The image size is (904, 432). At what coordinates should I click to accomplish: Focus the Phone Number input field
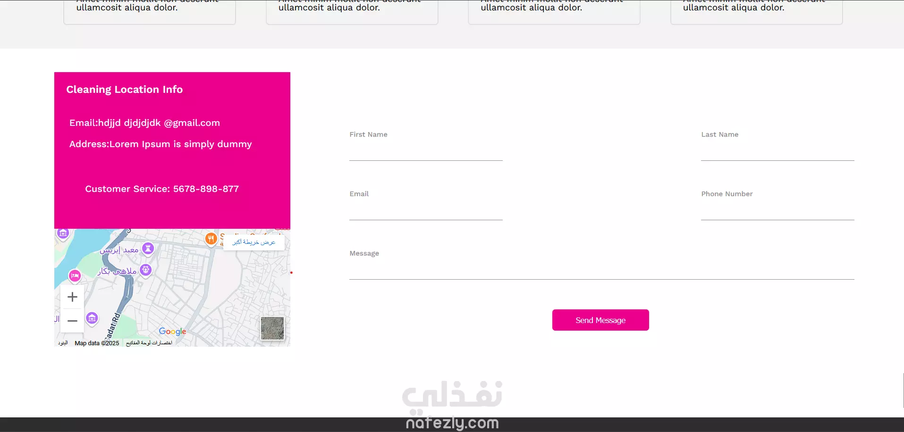777,211
